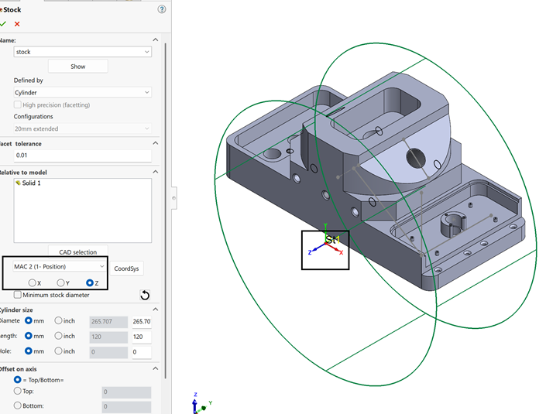Collapse the Relative to model section

(x=156, y=172)
